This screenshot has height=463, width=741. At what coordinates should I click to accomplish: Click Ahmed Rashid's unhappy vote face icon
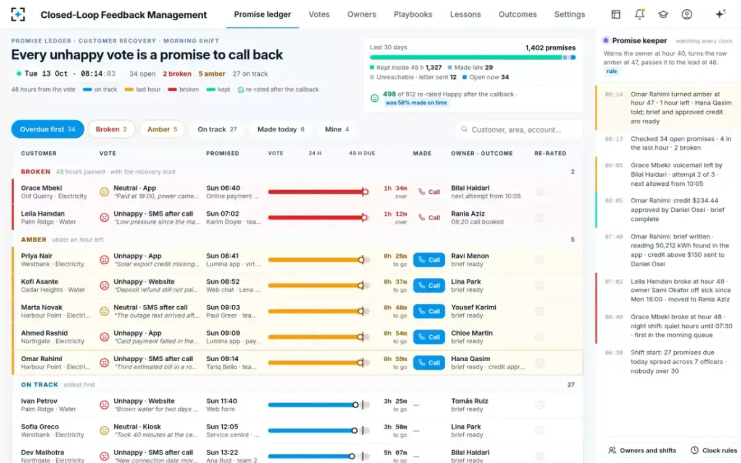coord(104,337)
